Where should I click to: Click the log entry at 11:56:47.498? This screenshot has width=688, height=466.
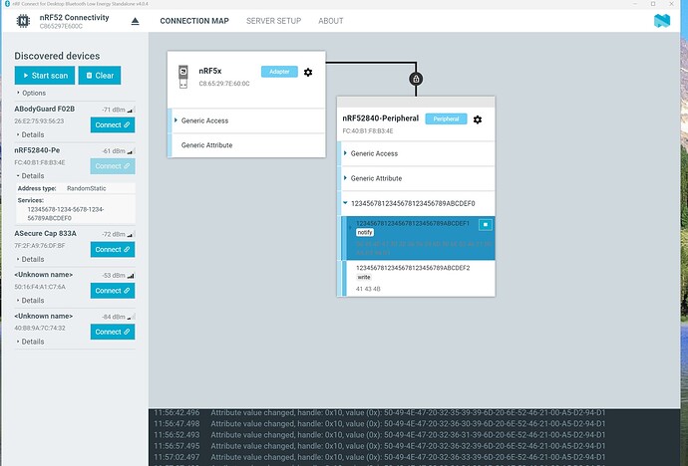pyautogui.click(x=380, y=423)
